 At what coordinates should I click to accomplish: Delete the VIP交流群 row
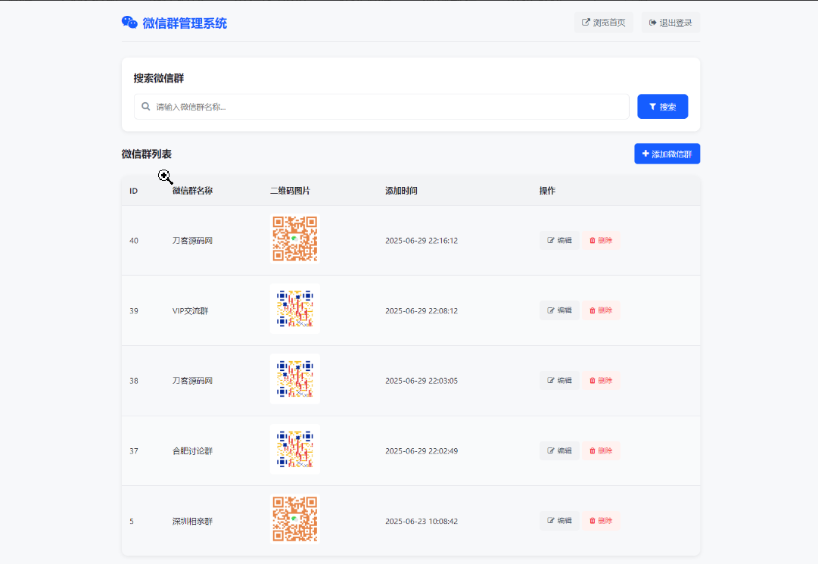point(601,310)
